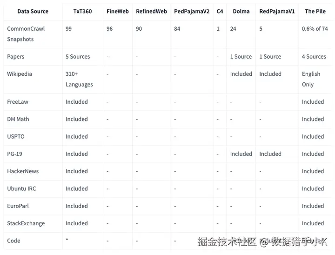The width and height of the screenshot is (335, 255).
Task: Select the '4 Sources' cell under The Pile
Action: [x=314, y=57]
